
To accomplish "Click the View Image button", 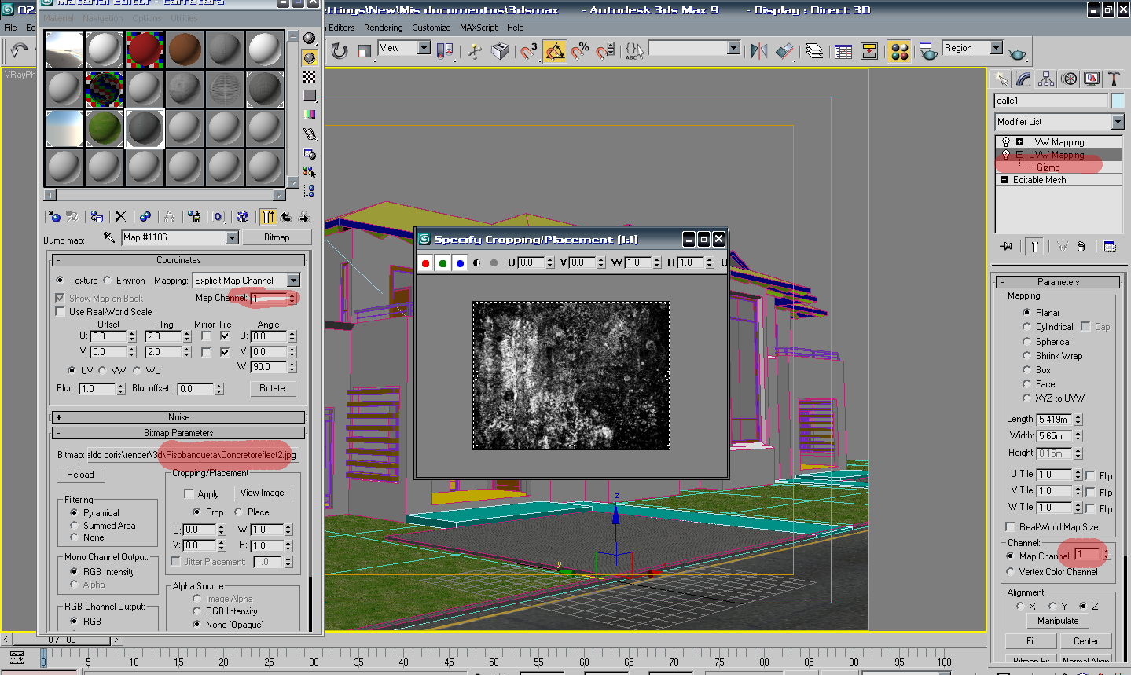I will (x=263, y=493).
